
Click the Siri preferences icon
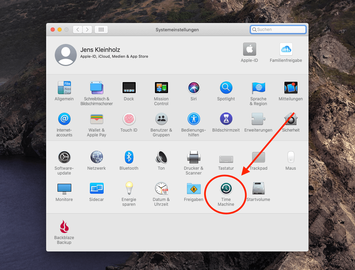tap(194, 88)
